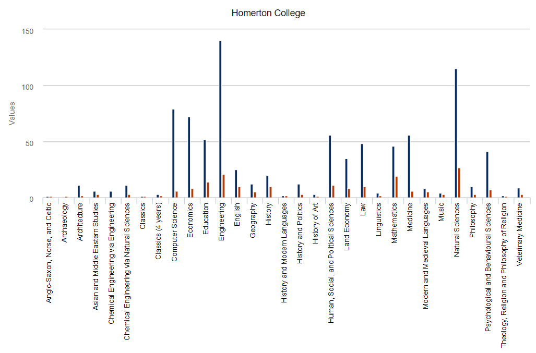536x353 pixels.
Task: Click the blue Economics bar
Action: point(189,157)
